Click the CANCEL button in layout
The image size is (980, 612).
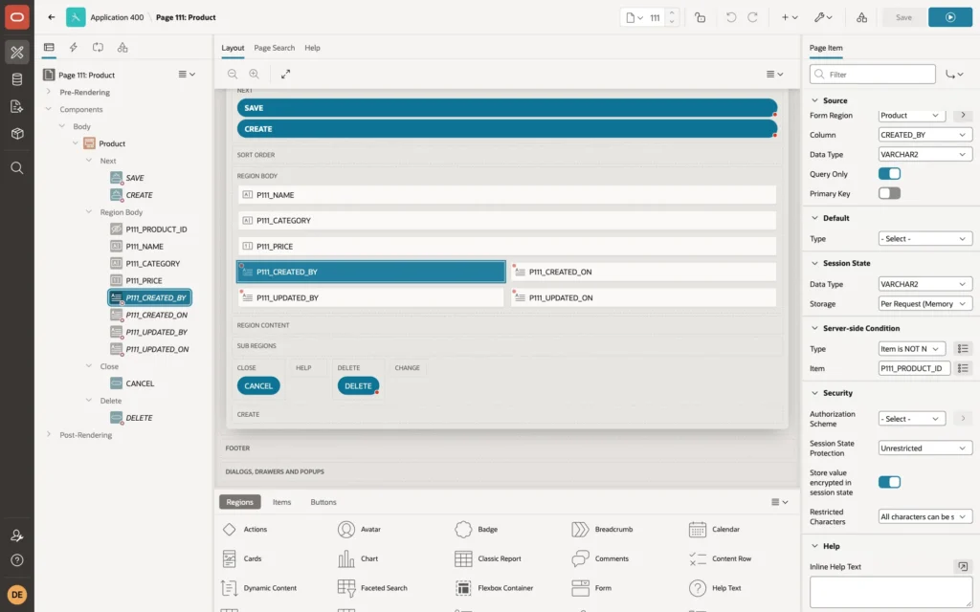pos(258,386)
